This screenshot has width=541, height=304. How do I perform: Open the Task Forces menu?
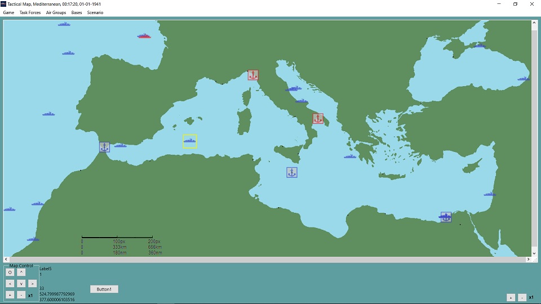coord(30,12)
